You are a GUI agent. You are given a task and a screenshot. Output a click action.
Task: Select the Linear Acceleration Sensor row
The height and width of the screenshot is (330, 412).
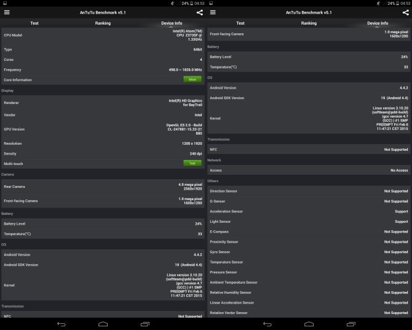click(309, 303)
